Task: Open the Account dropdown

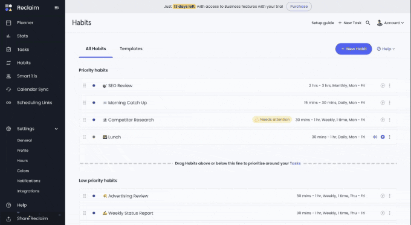Action: coord(390,23)
